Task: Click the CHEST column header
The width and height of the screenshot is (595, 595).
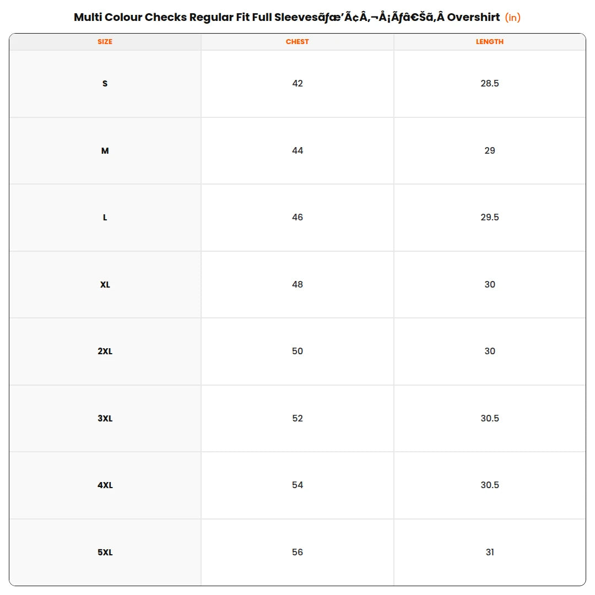Action: 297,42
